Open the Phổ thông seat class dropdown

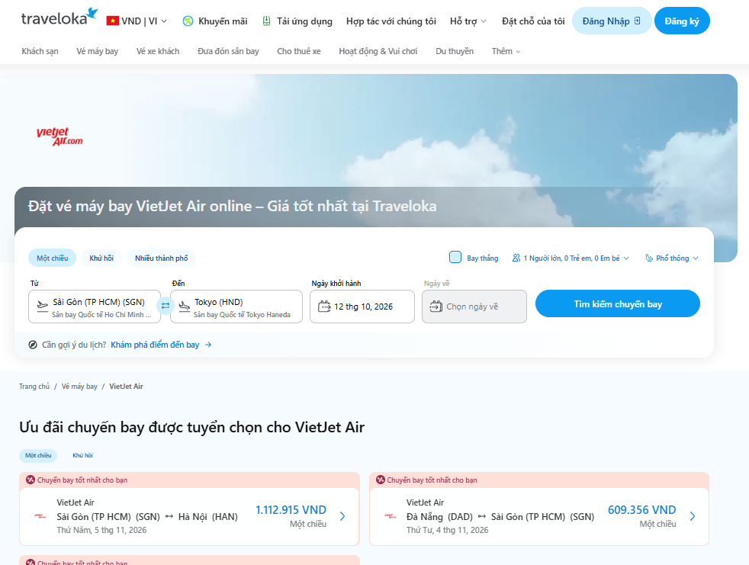pyautogui.click(x=672, y=258)
